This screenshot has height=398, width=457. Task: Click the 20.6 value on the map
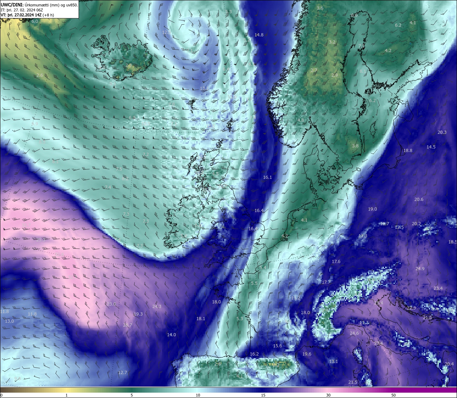point(419,200)
